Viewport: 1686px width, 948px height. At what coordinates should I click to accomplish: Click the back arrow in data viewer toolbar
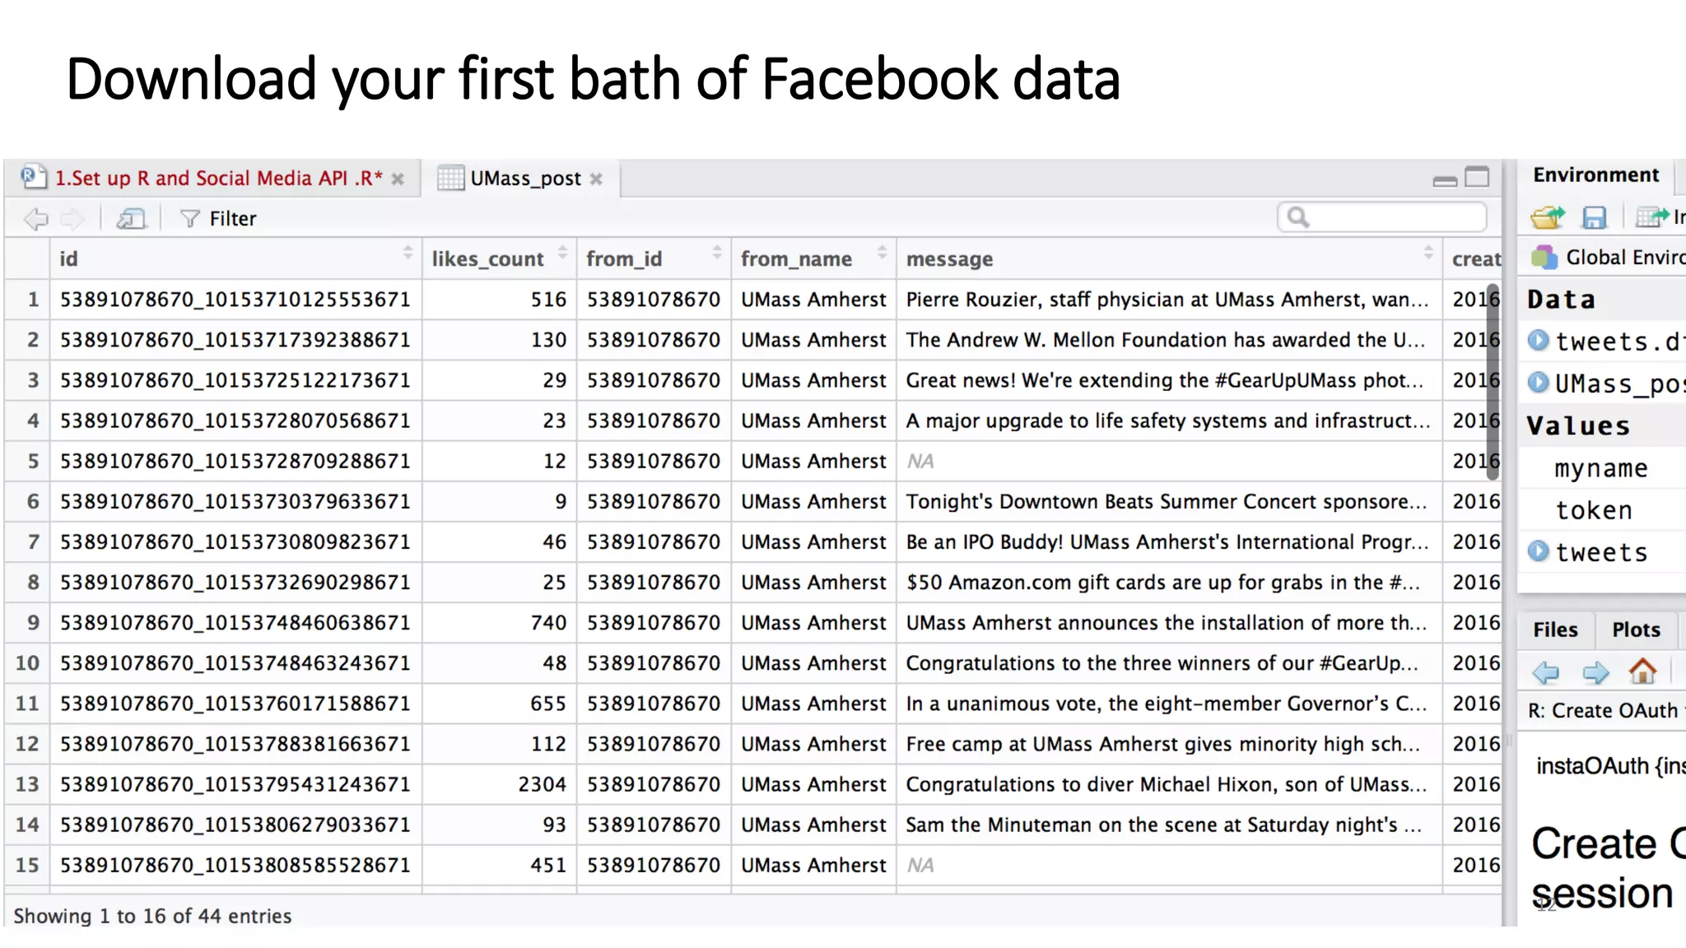(x=36, y=219)
